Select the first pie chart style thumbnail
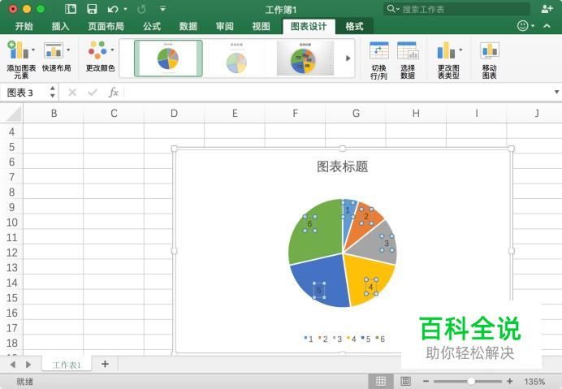Image resolution: width=562 pixels, height=389 pixels. click(168, 58)
